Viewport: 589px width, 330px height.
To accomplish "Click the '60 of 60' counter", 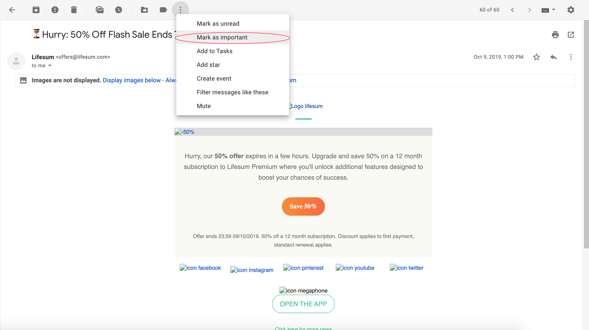I will click(489, 10).
